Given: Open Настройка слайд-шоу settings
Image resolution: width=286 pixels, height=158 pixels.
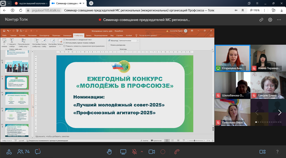Looking at the screenshot, I should tap(36, 43).
